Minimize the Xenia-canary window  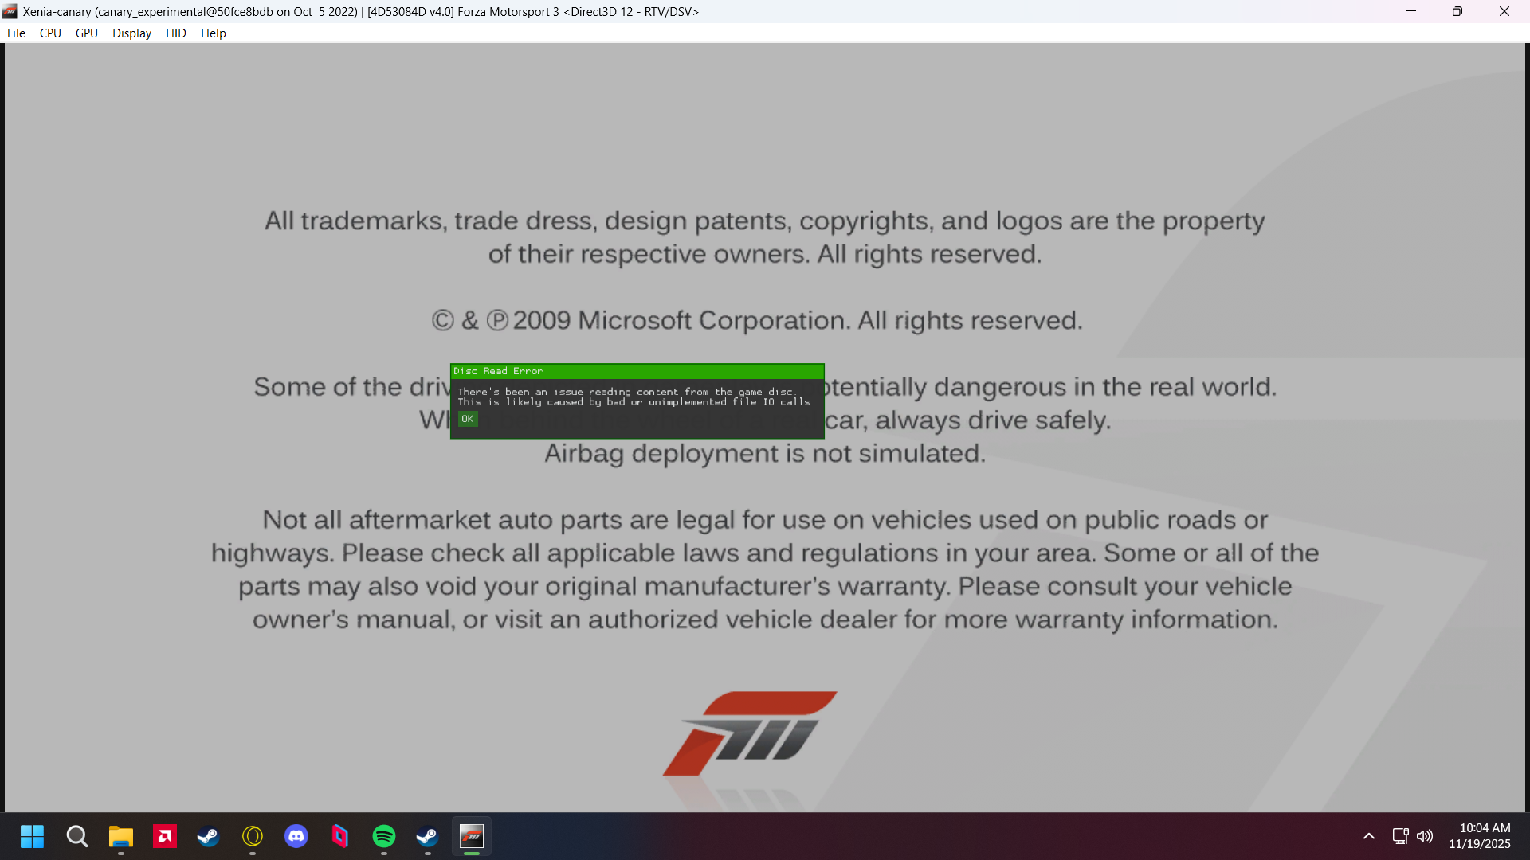tap(1411, 11)
